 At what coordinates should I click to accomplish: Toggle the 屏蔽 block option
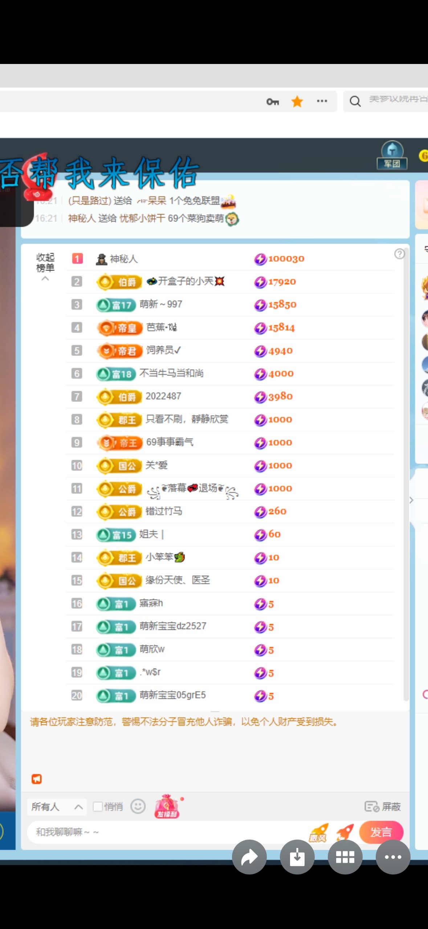click(383, 807)
